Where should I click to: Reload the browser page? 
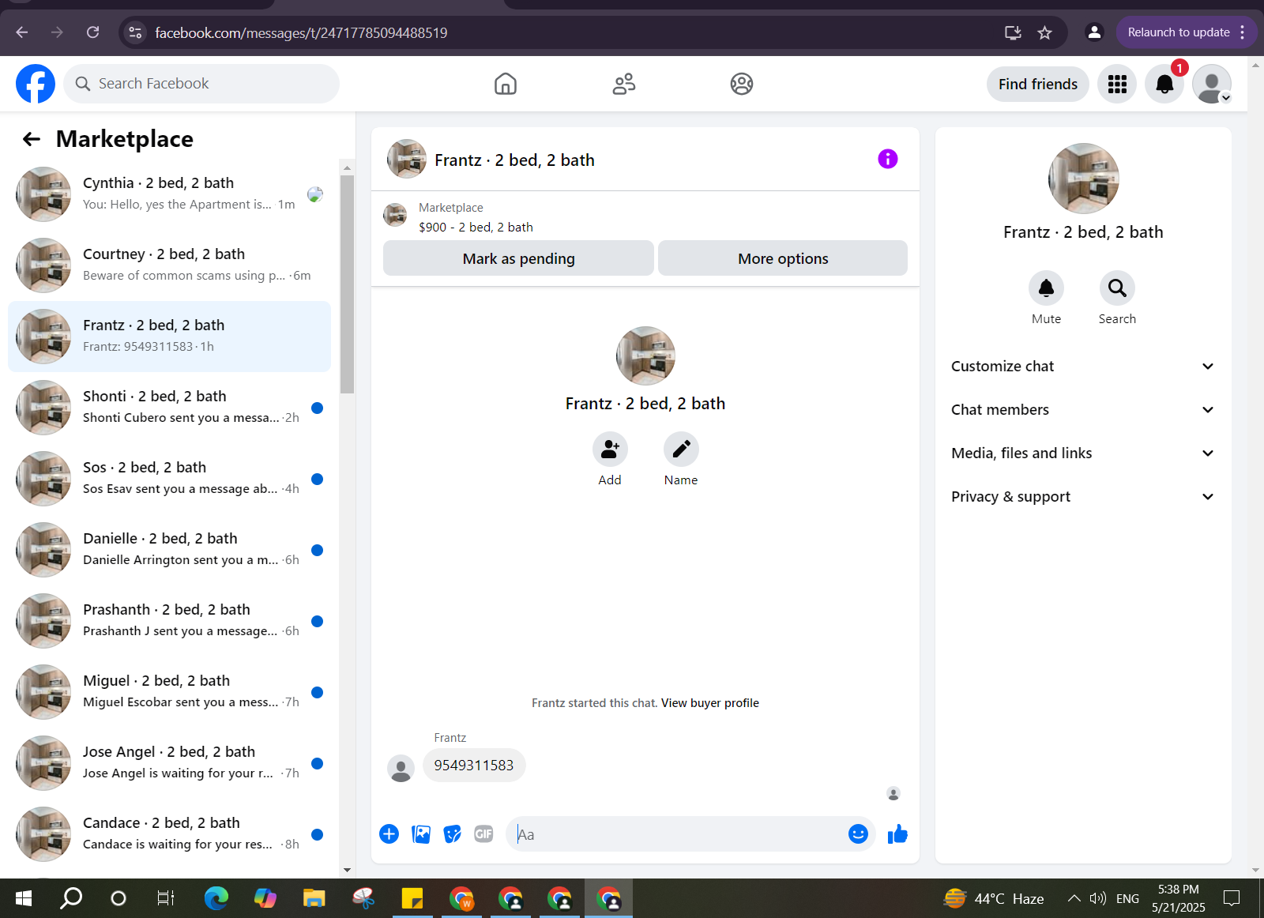click(x=93, y=32)
